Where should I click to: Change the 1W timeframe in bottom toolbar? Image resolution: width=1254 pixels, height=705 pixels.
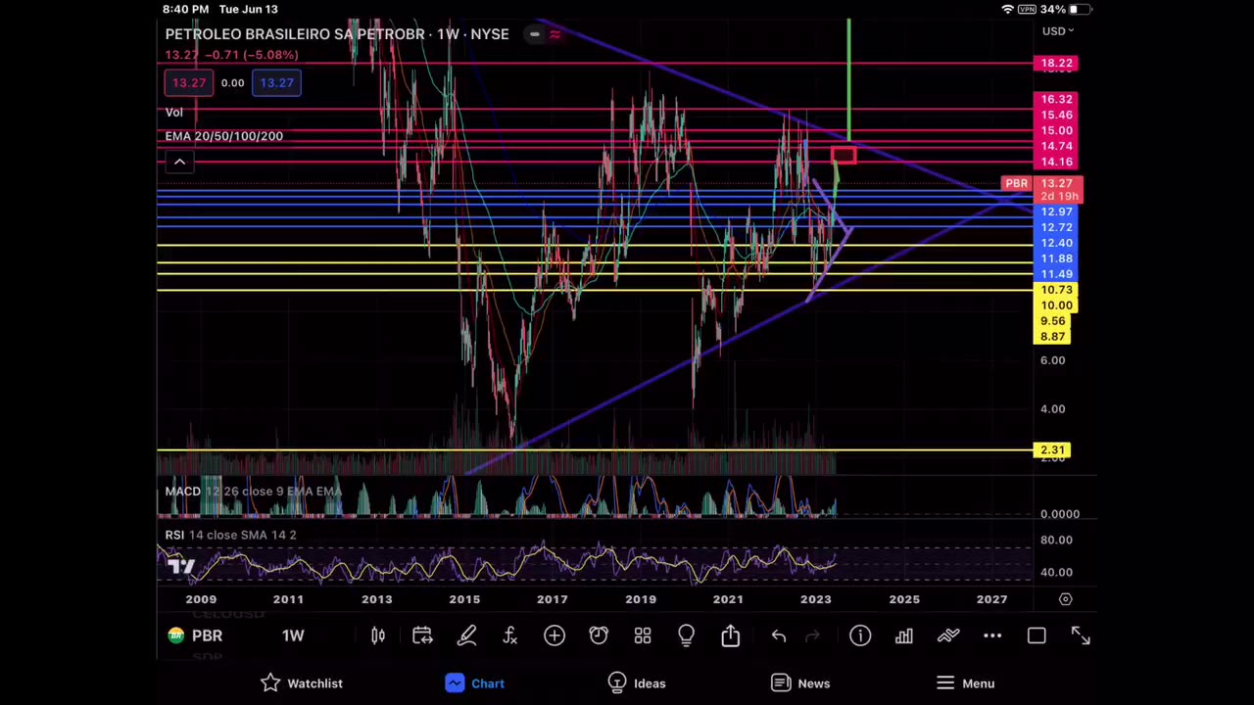tap(293, 636)
